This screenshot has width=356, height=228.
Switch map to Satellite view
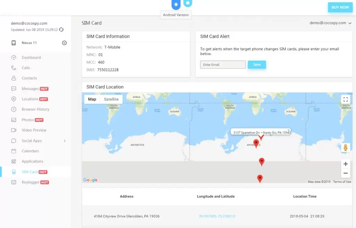(111, 99)
